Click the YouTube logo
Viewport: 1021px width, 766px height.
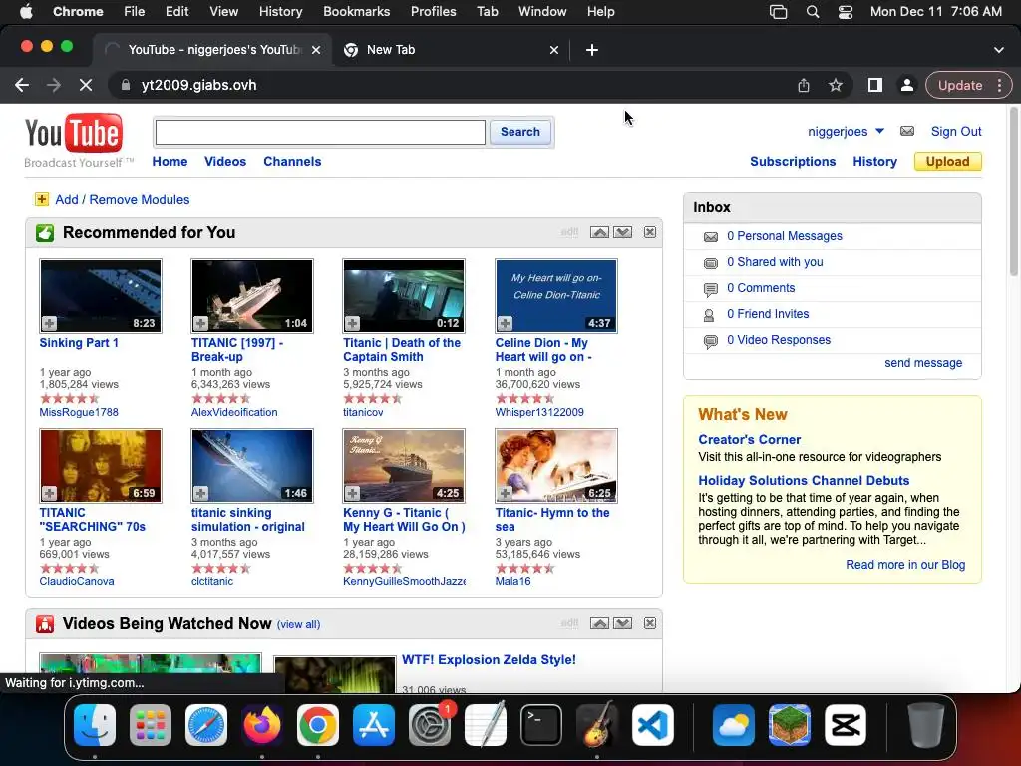(x=74, y=133)
